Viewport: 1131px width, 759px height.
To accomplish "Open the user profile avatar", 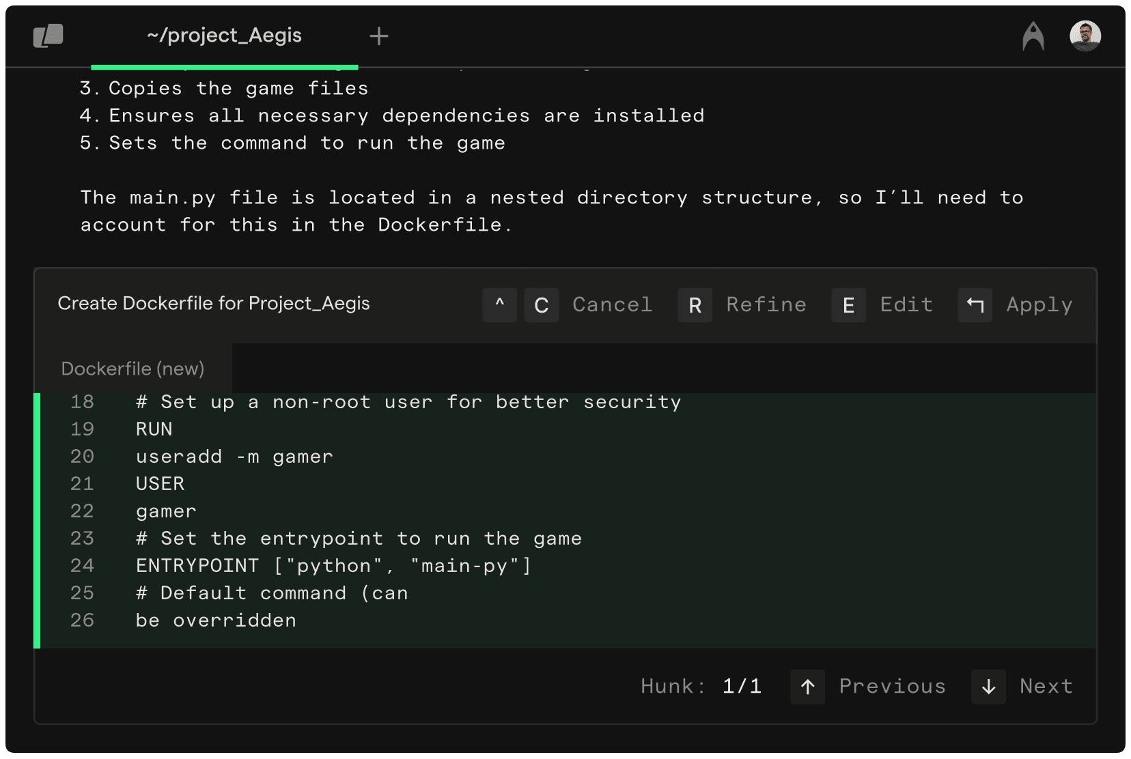I will pyautogui.click(x=1085, y=36).
